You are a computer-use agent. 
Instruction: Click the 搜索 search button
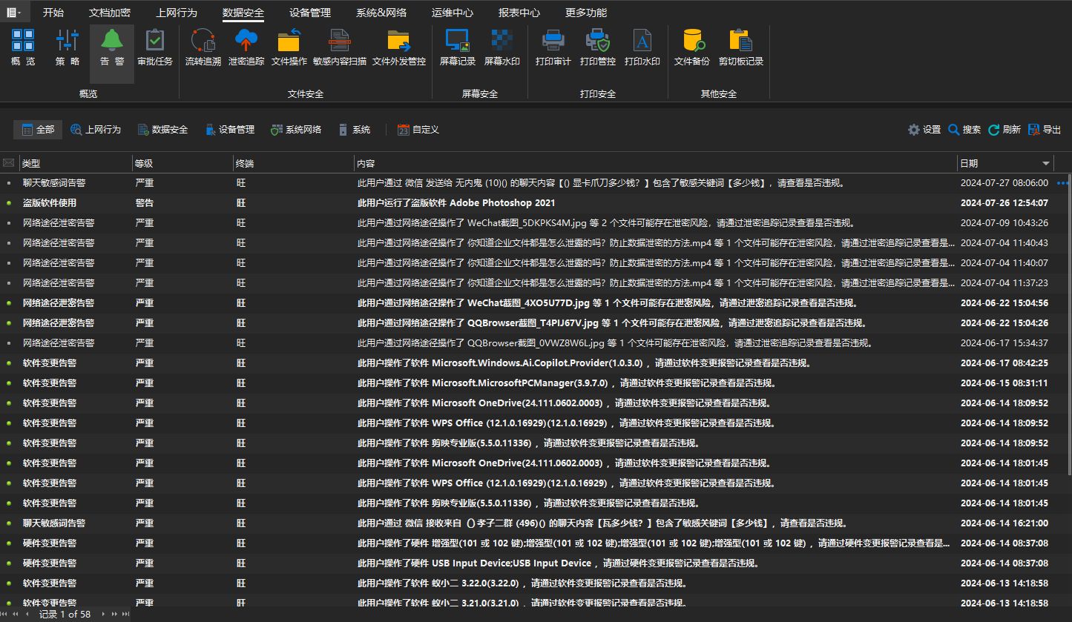point(964,130)
